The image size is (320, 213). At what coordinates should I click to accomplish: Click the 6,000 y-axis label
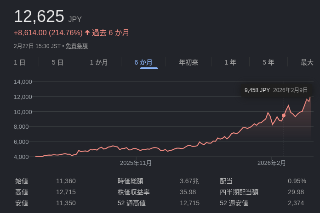pos(21,142)
